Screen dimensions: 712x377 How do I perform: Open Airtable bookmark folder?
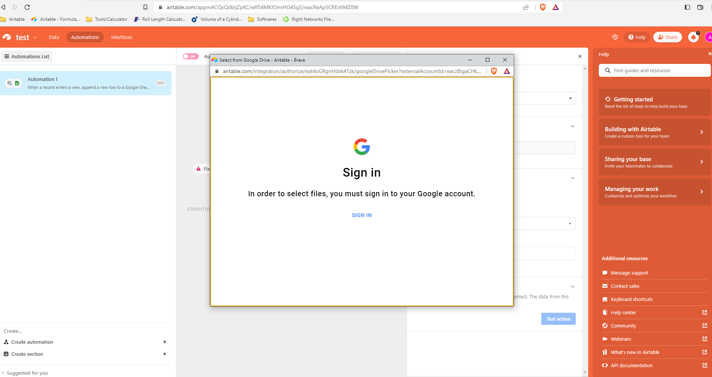[x=13, y=19]
